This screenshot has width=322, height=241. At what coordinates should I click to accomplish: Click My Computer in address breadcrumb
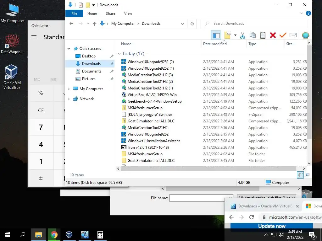(x=123, y=24)
